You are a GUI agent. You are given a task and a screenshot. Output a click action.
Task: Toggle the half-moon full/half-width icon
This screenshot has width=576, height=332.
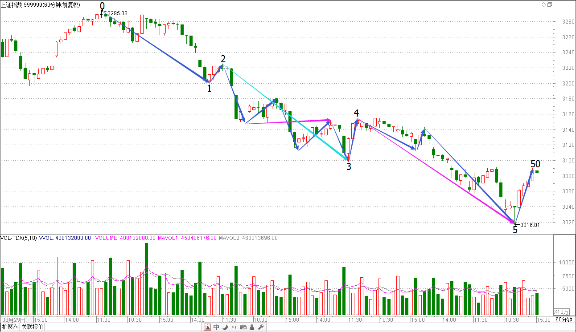pos(225,328)
